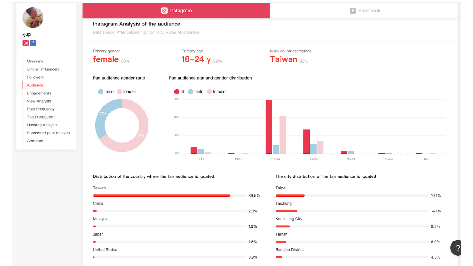Toggle the 'all' legend in age distribution
Screen dimensions: 473x266
coord(179,92)
